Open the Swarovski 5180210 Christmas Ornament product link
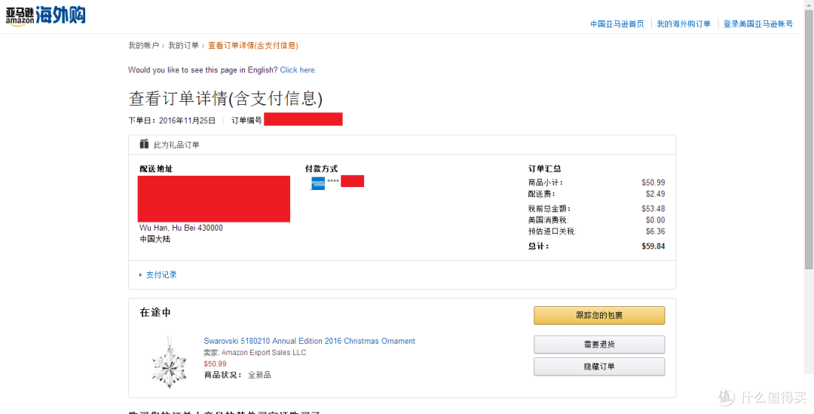Viewport: 814px width, 414px height. click(310, 342)
